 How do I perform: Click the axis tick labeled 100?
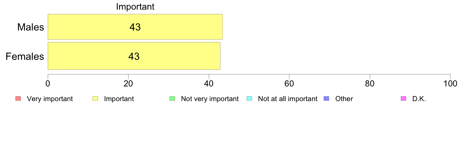pyautogui.click(x=450, y=83)
